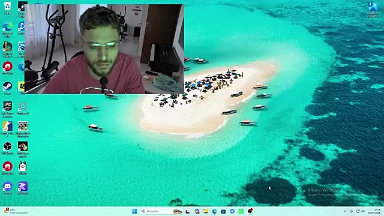The height and width of the screenshot is (216, 384).
Task: Open the volume control in the tray
Action: [363, 211]
